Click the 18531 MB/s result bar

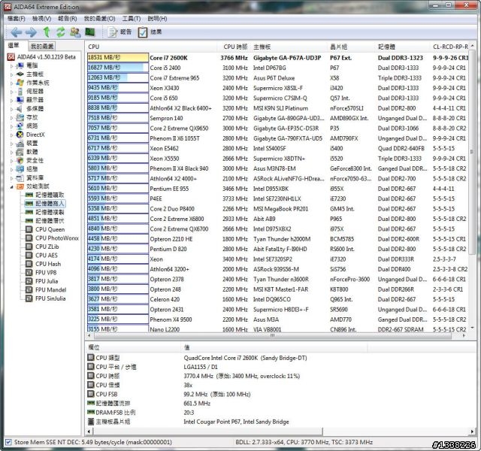click(x=118, y=57)
